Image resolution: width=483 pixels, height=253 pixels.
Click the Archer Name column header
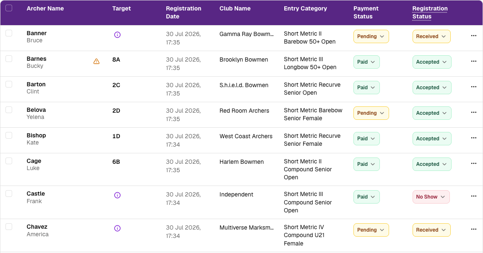[45, 9]
